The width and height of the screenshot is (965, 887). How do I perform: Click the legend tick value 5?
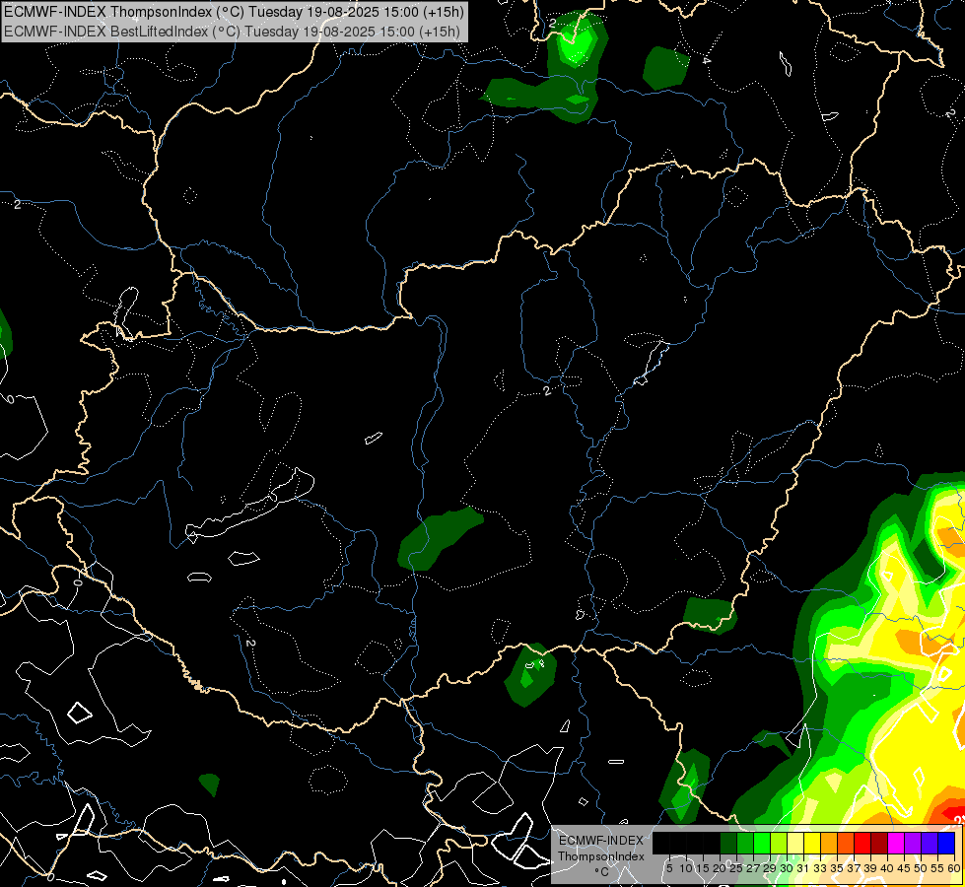coord(669,868)
